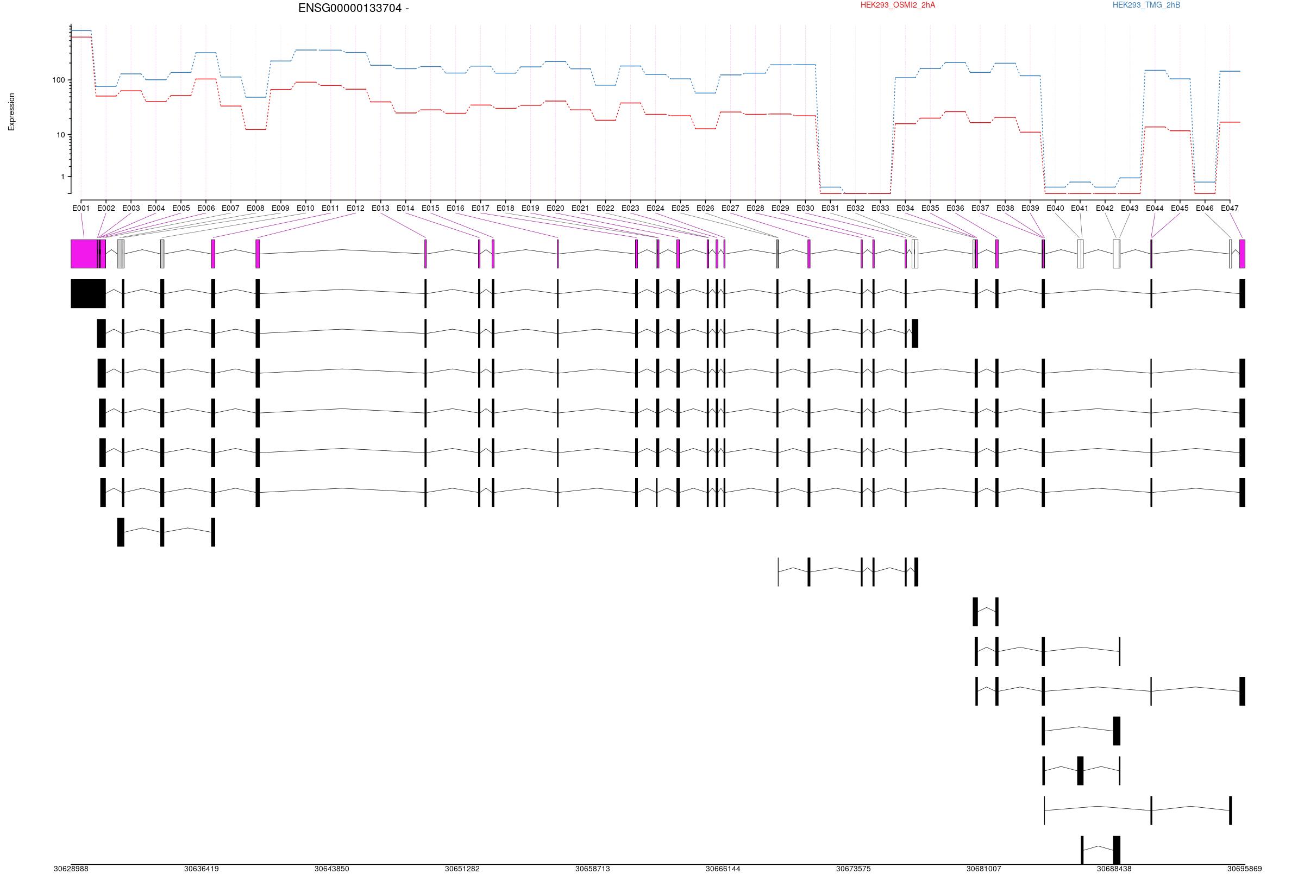Select the HEK293_OSMI2_2hA legend label

coord(898,5)
